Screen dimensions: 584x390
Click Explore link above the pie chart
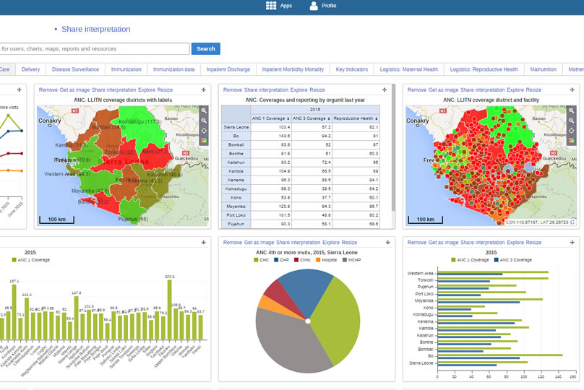(331, 243)
